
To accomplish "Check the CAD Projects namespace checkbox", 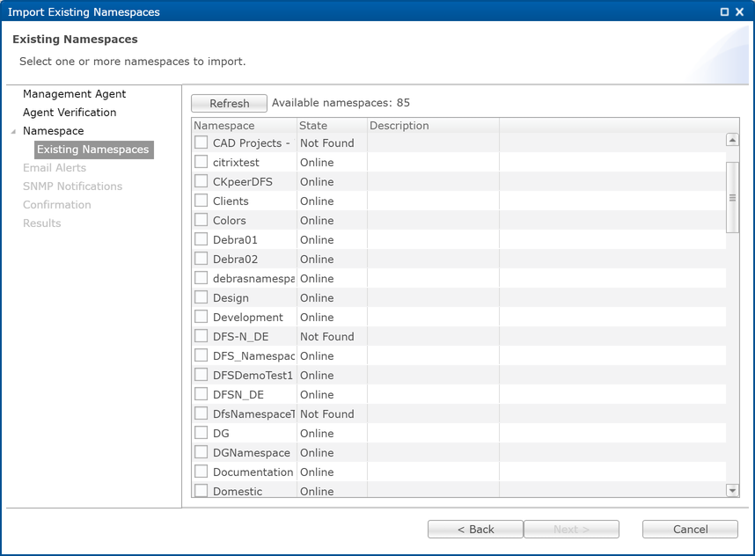I will coord(201,143).
